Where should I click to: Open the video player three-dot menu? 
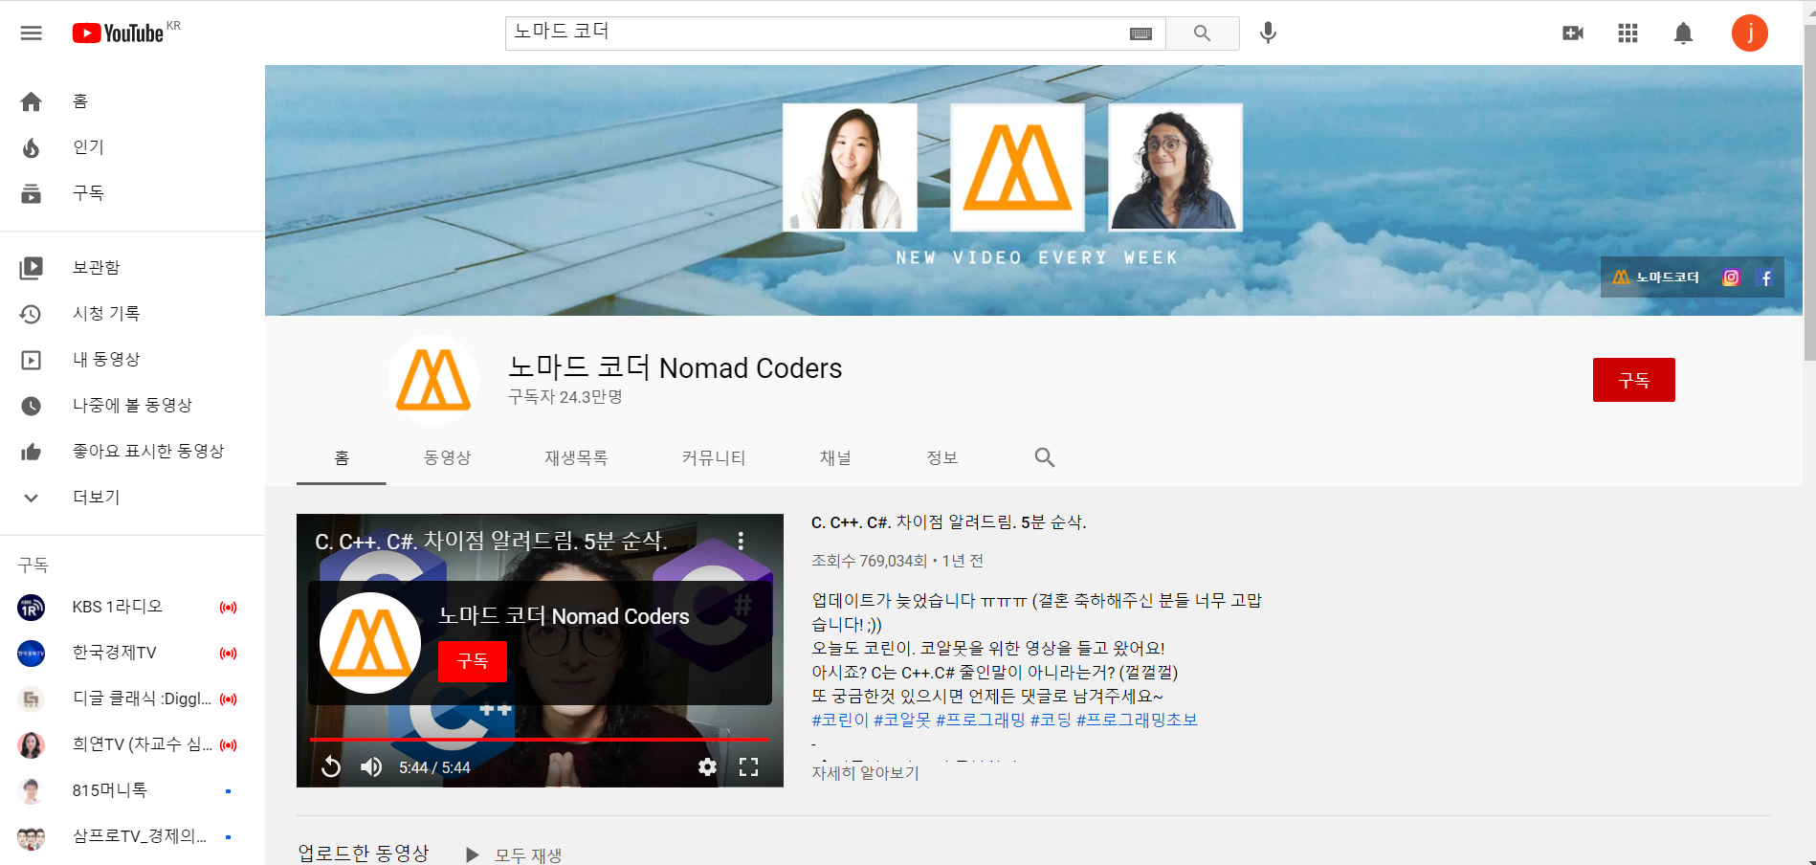pyautogui.click(x=741, y=542)
